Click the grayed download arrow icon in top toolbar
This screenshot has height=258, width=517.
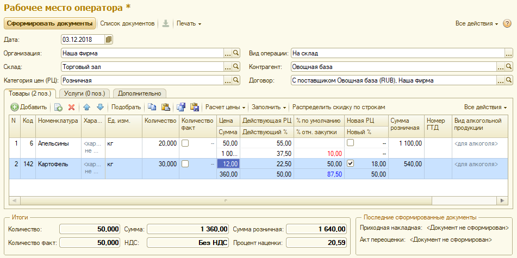(x=165, y=24)
